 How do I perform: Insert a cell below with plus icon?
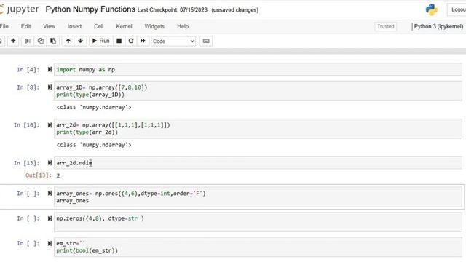13,41
